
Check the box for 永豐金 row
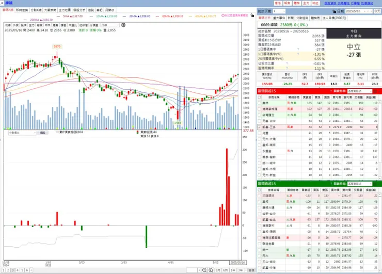click(x=260, y=151)
